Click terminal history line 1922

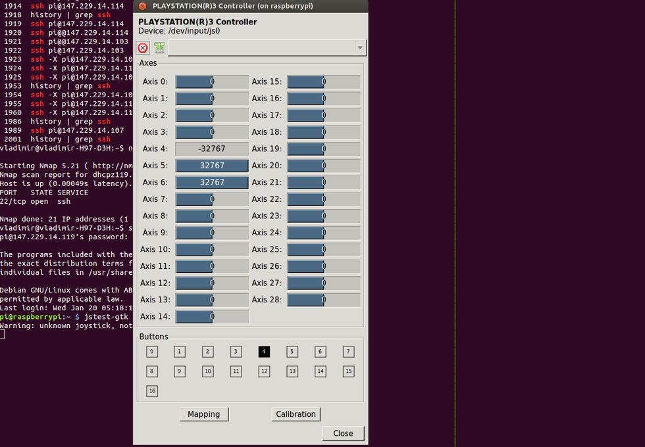coord(64,51)
